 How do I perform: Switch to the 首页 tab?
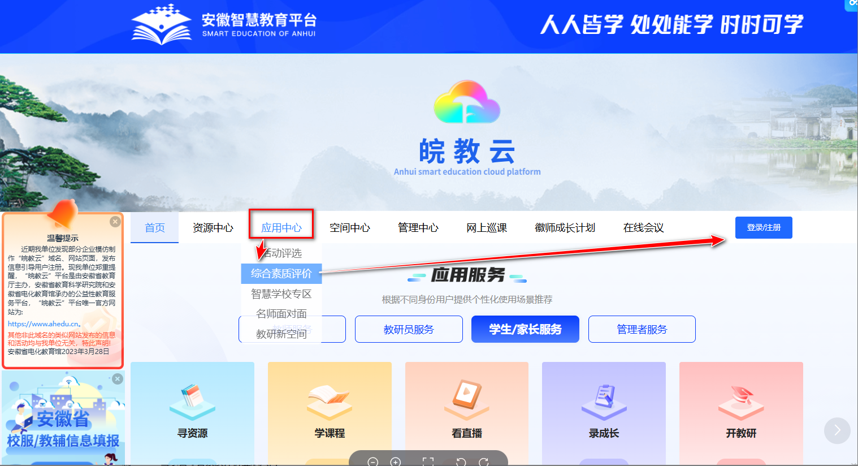[x=155, y=228]
